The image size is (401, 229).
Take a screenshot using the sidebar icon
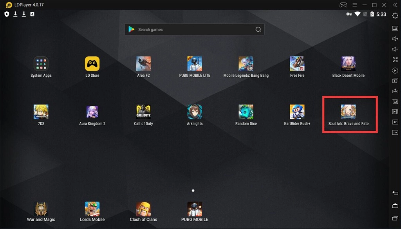pyautogui.click(x=395, y=101)
